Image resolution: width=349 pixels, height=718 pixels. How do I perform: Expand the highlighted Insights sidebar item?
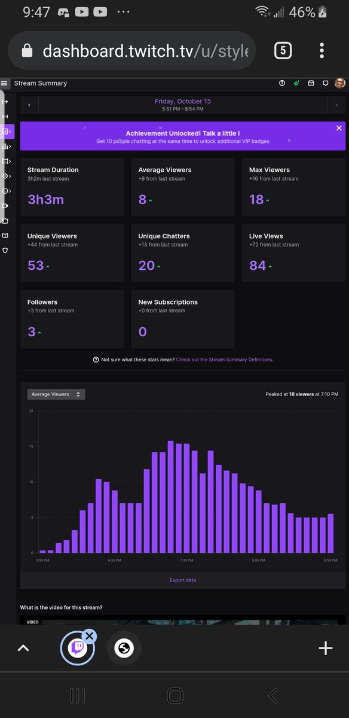pyautogui.click(x=7, y=131)
